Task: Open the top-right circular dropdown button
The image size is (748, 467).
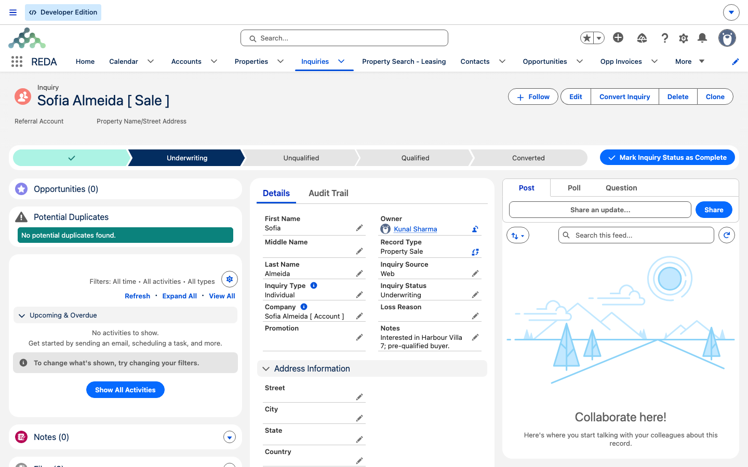Action: click(x=731, y=12)
